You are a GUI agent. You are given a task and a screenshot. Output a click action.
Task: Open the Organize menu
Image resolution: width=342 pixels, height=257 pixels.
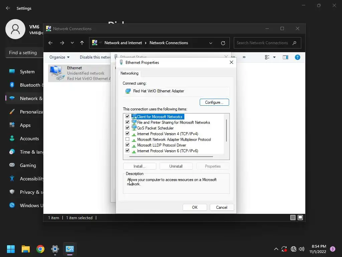pyautogui.click(x=59, y=57)
